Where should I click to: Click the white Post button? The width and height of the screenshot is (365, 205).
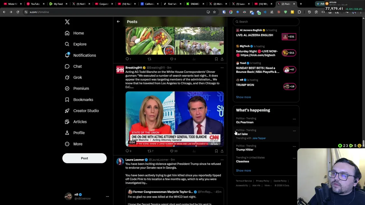(84, 158)
